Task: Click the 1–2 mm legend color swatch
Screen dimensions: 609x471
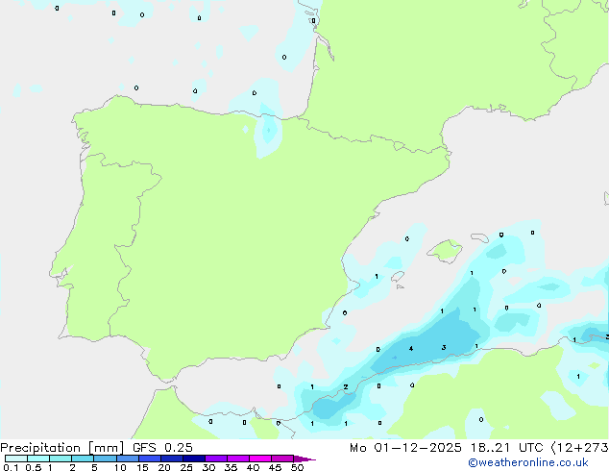Action: pos(61,459)
